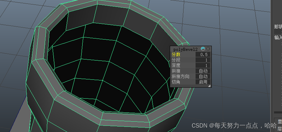Click the resize grip of polyBevel2 panel
282x132 pixels.
209,85
